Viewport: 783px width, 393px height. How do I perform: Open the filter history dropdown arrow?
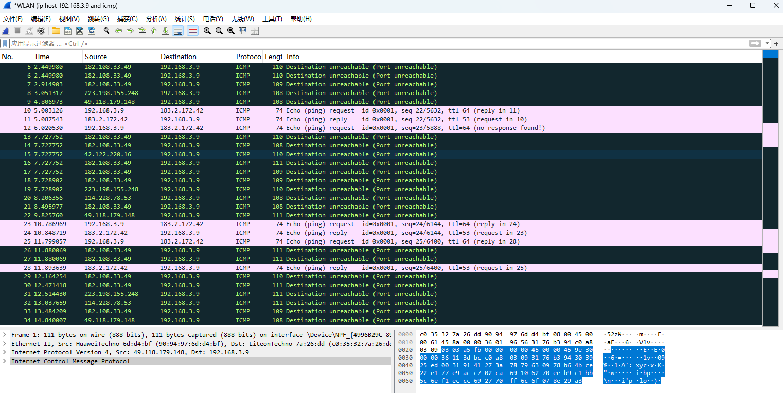point(767,44)
